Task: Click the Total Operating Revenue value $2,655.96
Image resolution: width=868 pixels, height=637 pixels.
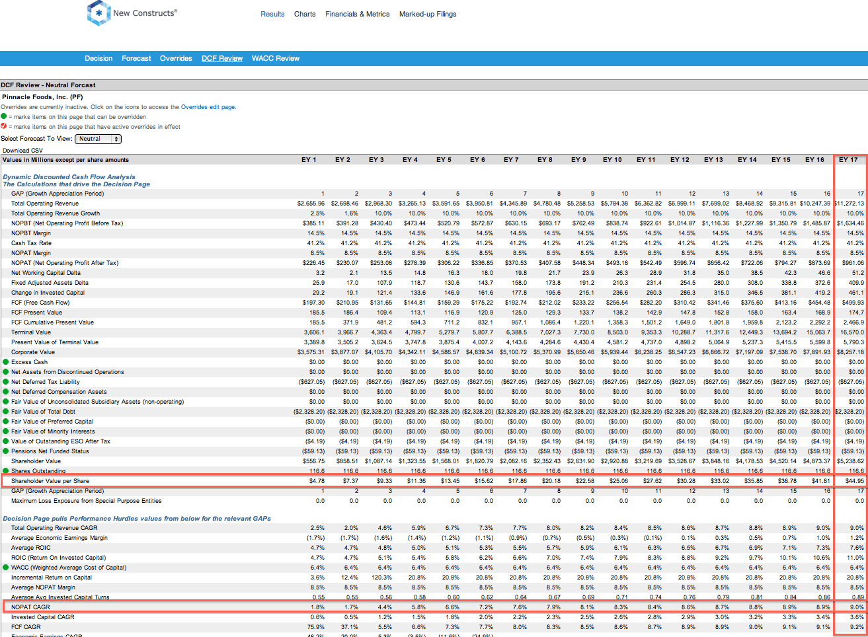Action: [x=311, y=204]
